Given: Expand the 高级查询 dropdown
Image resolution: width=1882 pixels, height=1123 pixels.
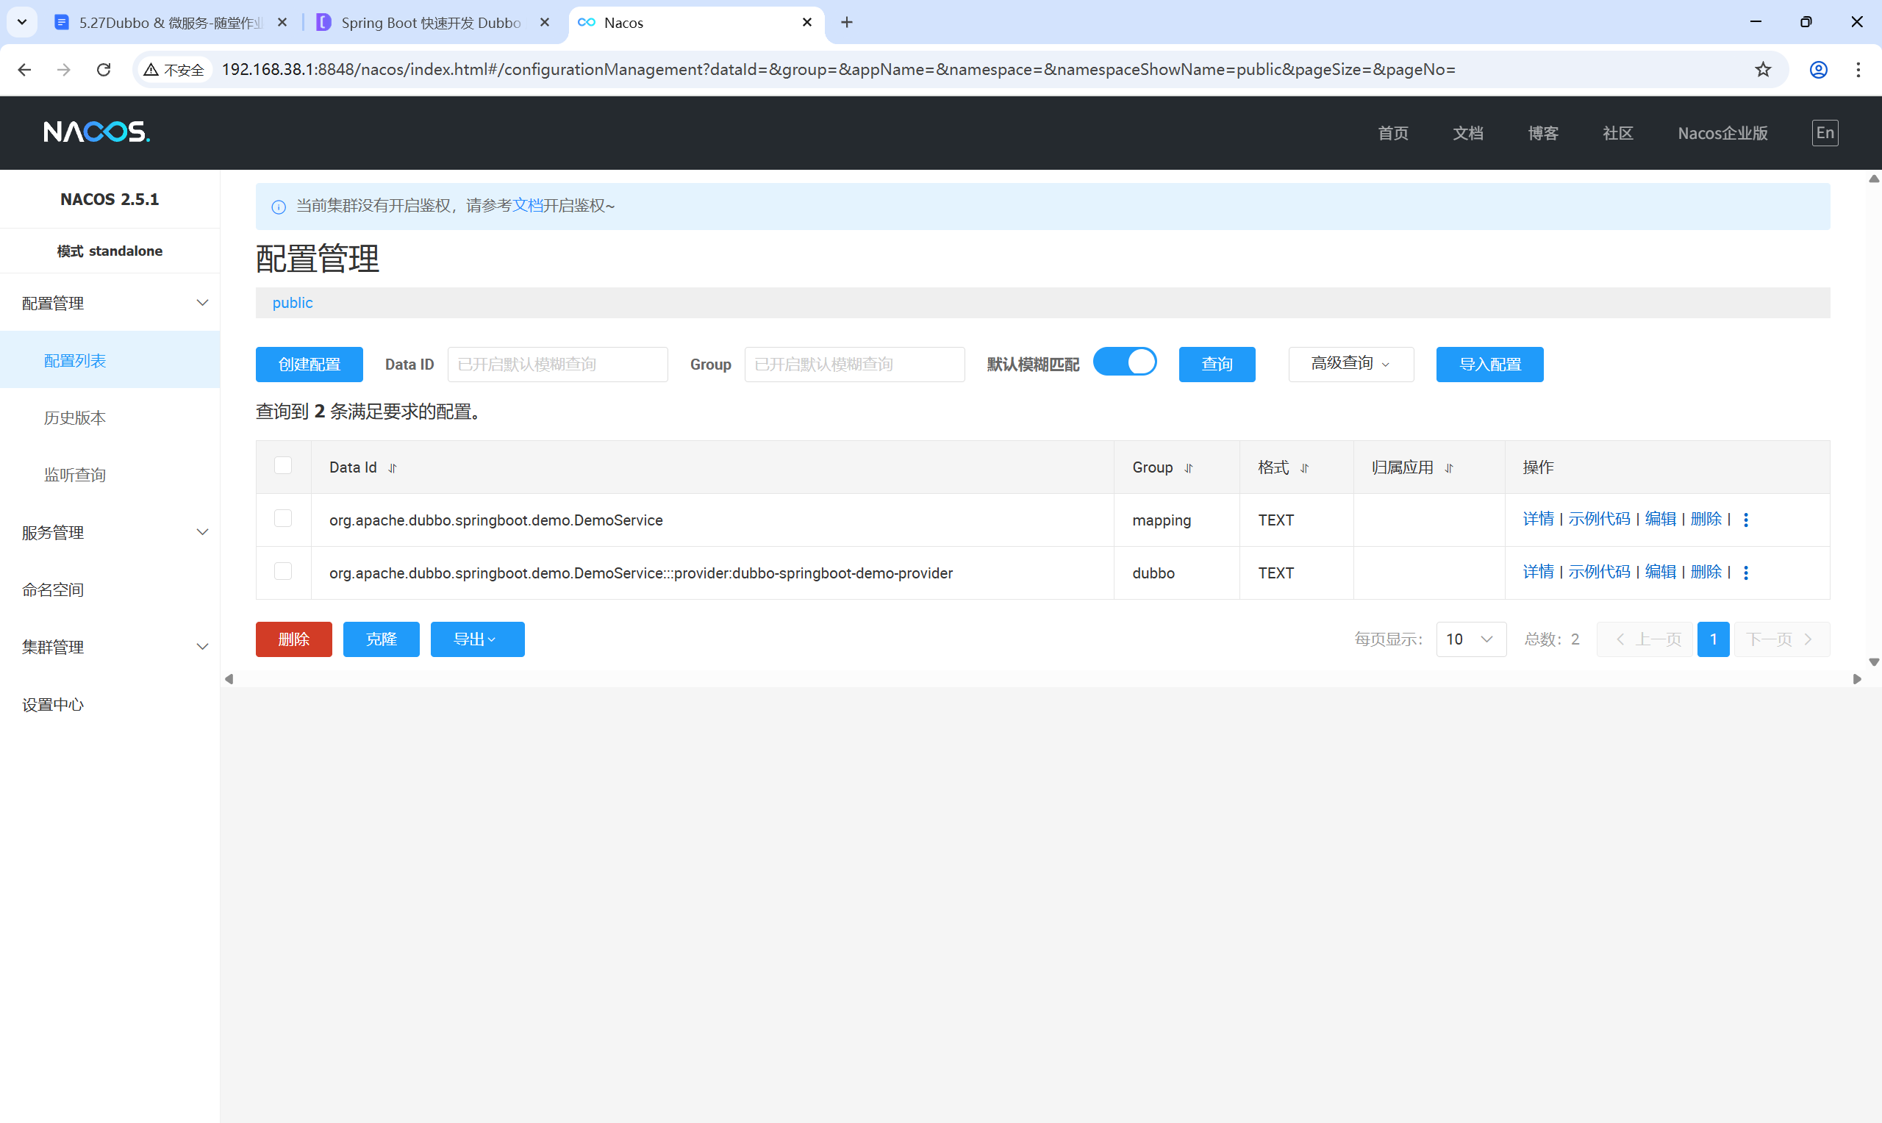Looking at the screenshot, I should pos(1350,364).
